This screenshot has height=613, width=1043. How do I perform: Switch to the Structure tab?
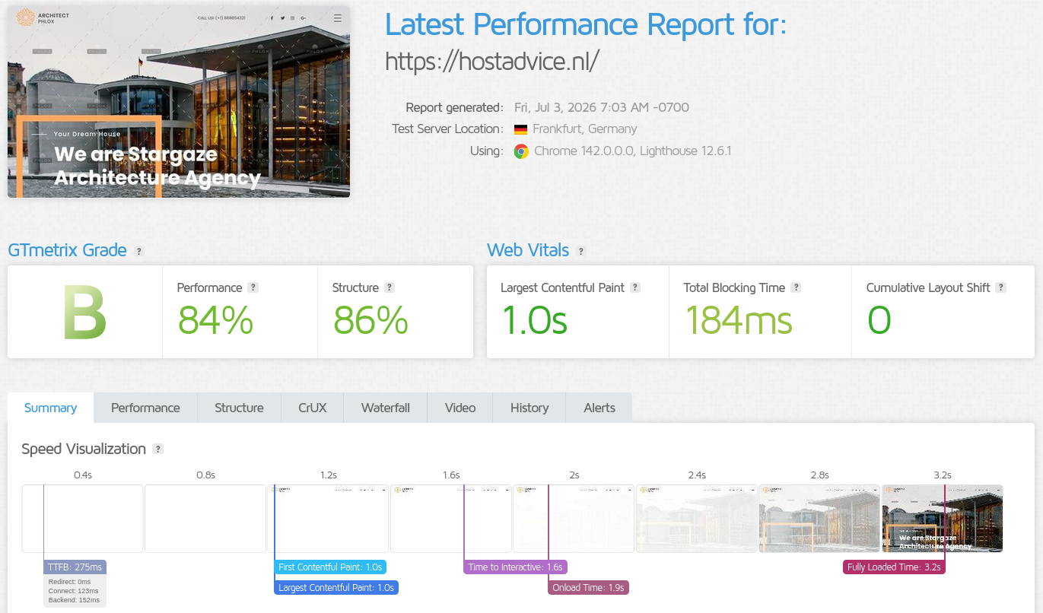coord(239,408)
